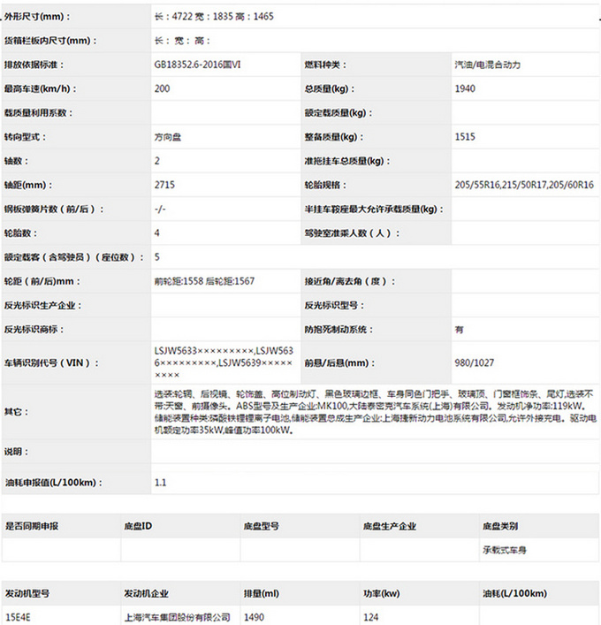Click the 前悬/后悬(mm) label
This screenshot has width=601, height=625.
[x=339, y=362]
